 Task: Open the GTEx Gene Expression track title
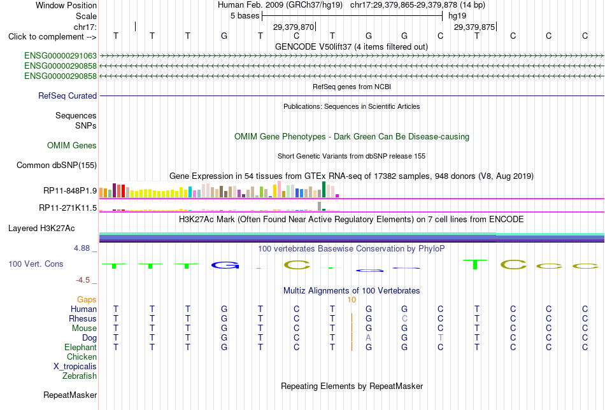[352, 176]
